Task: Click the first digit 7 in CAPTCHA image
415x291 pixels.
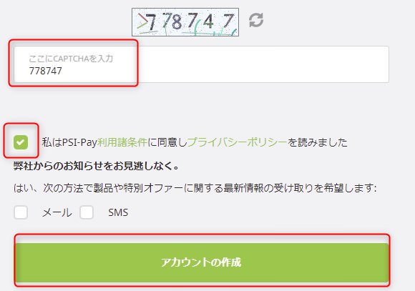Action: pos(152,21)
